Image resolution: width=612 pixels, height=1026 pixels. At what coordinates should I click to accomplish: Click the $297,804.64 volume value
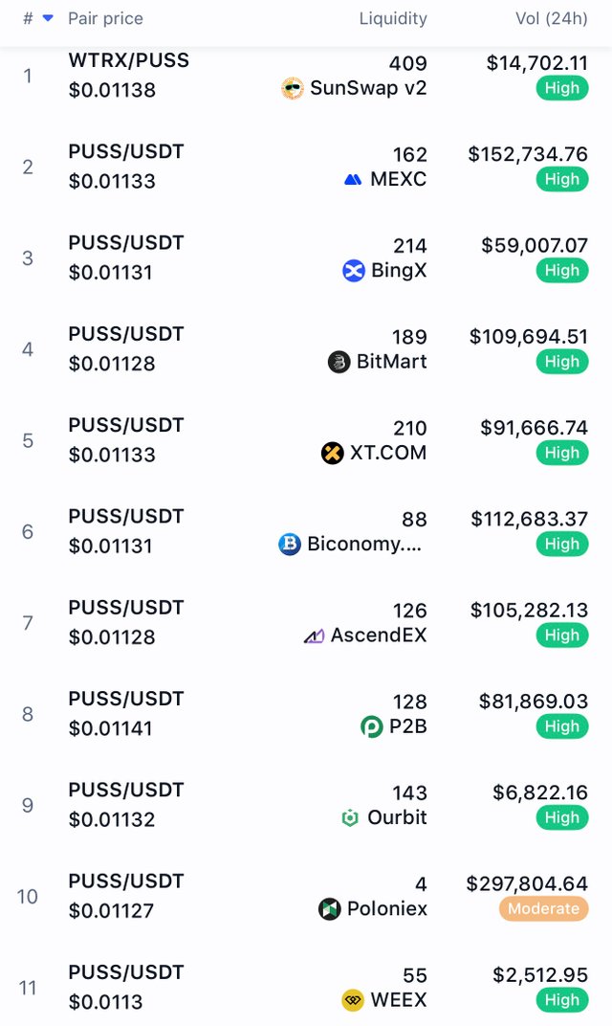tap(527, 884)
